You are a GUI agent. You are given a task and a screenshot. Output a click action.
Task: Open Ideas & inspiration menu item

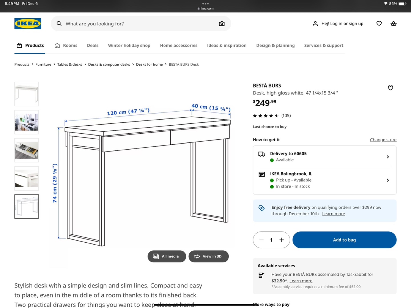pyautogui.click(x=227, y=45)
